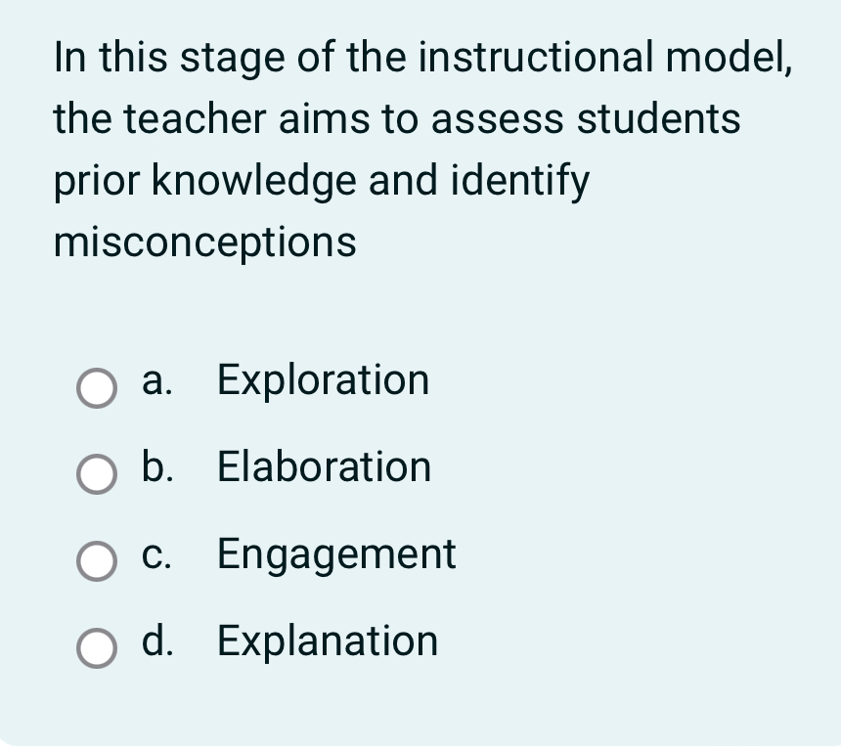Click the letter b. before Elaboration
The height and width of the screenshot is (751, 841).
coord(158,467)
